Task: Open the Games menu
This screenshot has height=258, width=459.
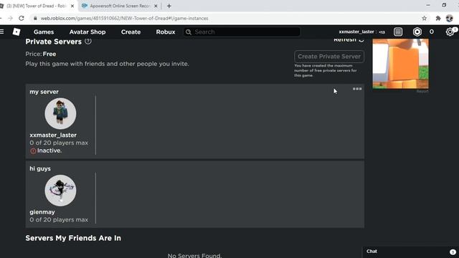Action: pos(44,32)
